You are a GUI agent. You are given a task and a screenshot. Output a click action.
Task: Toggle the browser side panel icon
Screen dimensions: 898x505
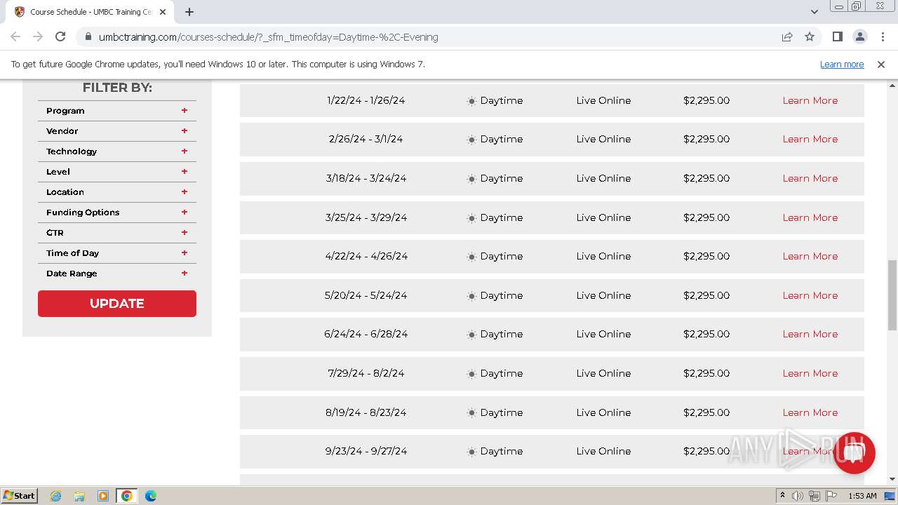coord(837,36)
